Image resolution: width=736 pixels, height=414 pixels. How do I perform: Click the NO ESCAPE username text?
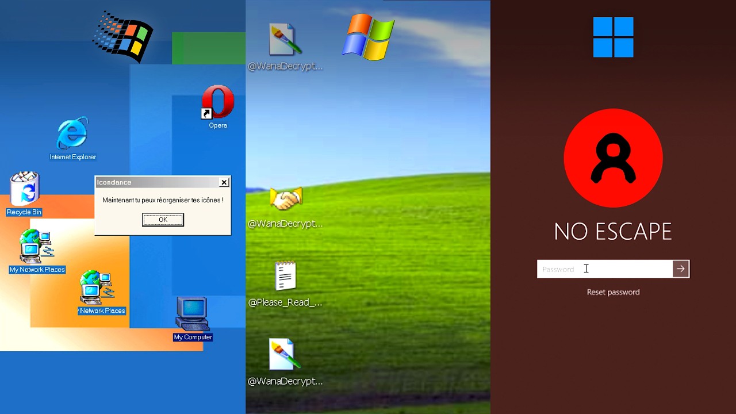613,231
